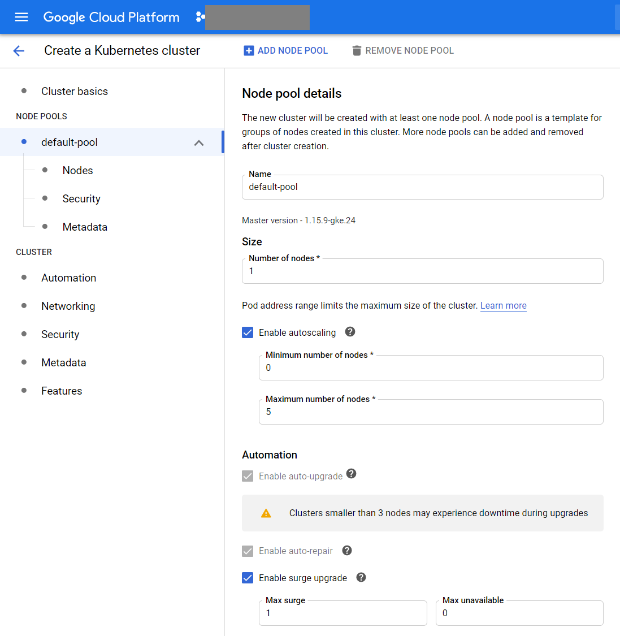This screenshot has height=636, width=620.
Task: Click the trash icon for Remove Node Pool
Action: 357,51
